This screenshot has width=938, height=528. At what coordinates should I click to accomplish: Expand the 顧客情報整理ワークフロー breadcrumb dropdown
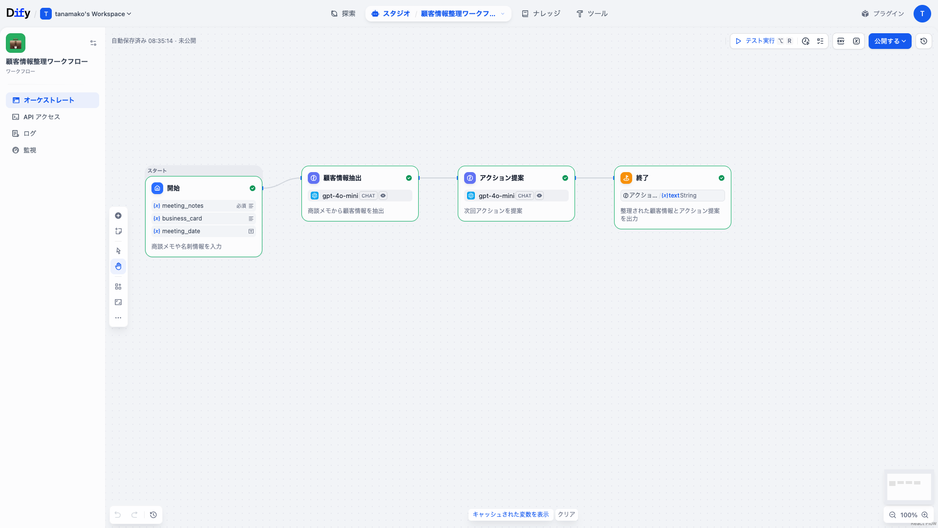[x=503, y=14]
